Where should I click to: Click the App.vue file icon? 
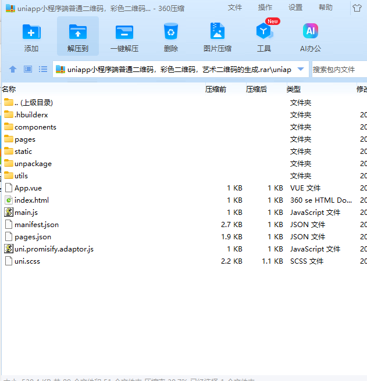pyautogui.click(x=9, y=188)
